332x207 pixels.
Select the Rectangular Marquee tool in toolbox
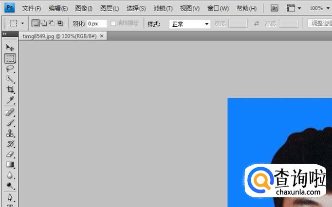10,58
